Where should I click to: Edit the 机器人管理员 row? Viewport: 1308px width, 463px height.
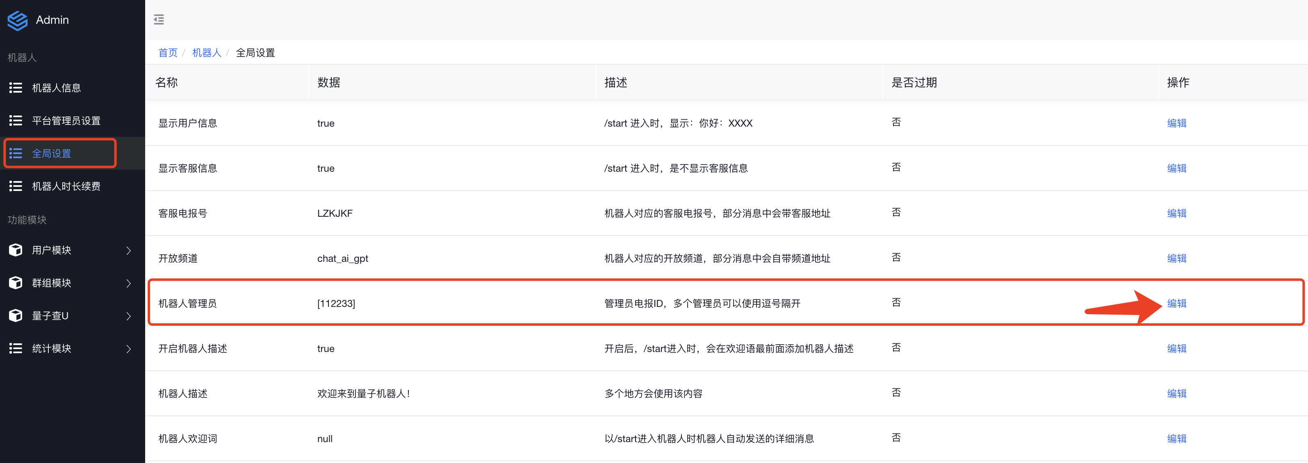coord(1176,303)
